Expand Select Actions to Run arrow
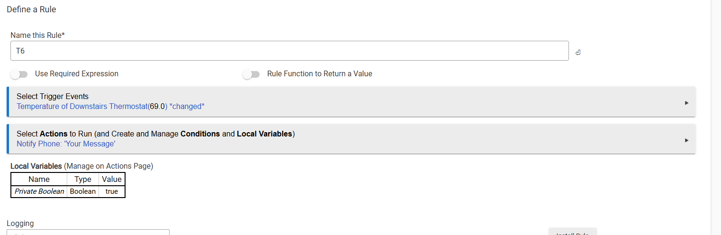 pyautogui.click(x=686, y=140)
